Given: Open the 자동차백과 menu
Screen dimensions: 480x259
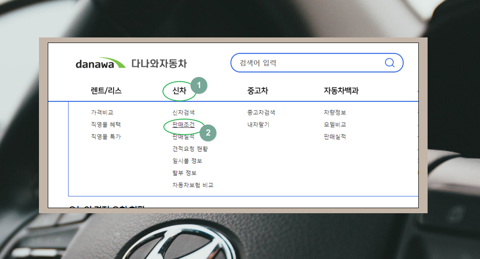Looking at the screenshot, I should [x=341, y=90].
